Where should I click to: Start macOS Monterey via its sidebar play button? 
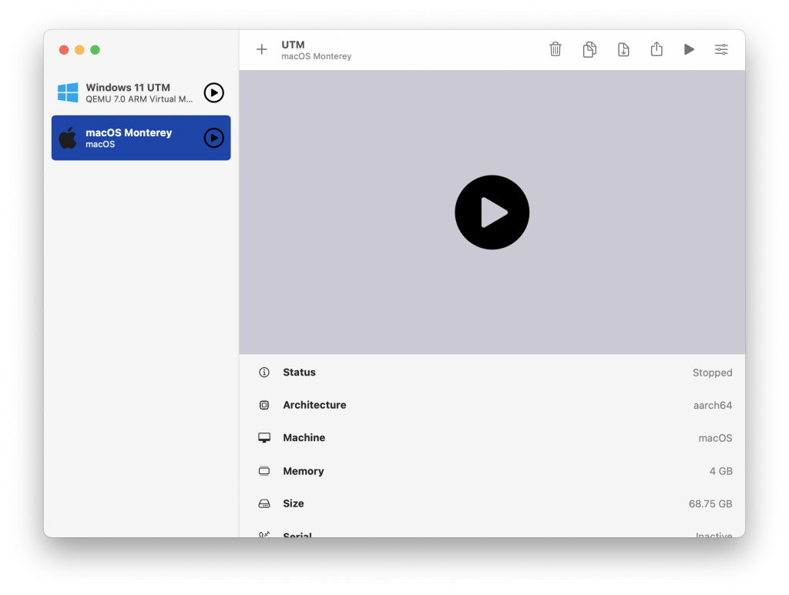pyautogui.click(x=213, y=138)
